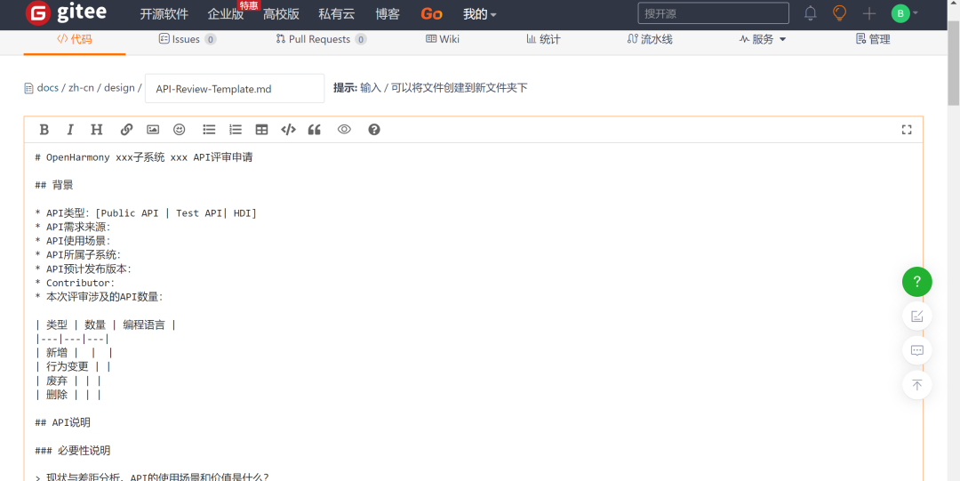Click the line '* API类型: [Public API'
The height and width of the screenshot is (481, 960).
click(147, 213)
